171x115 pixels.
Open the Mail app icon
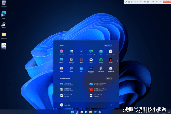(101, 52)
